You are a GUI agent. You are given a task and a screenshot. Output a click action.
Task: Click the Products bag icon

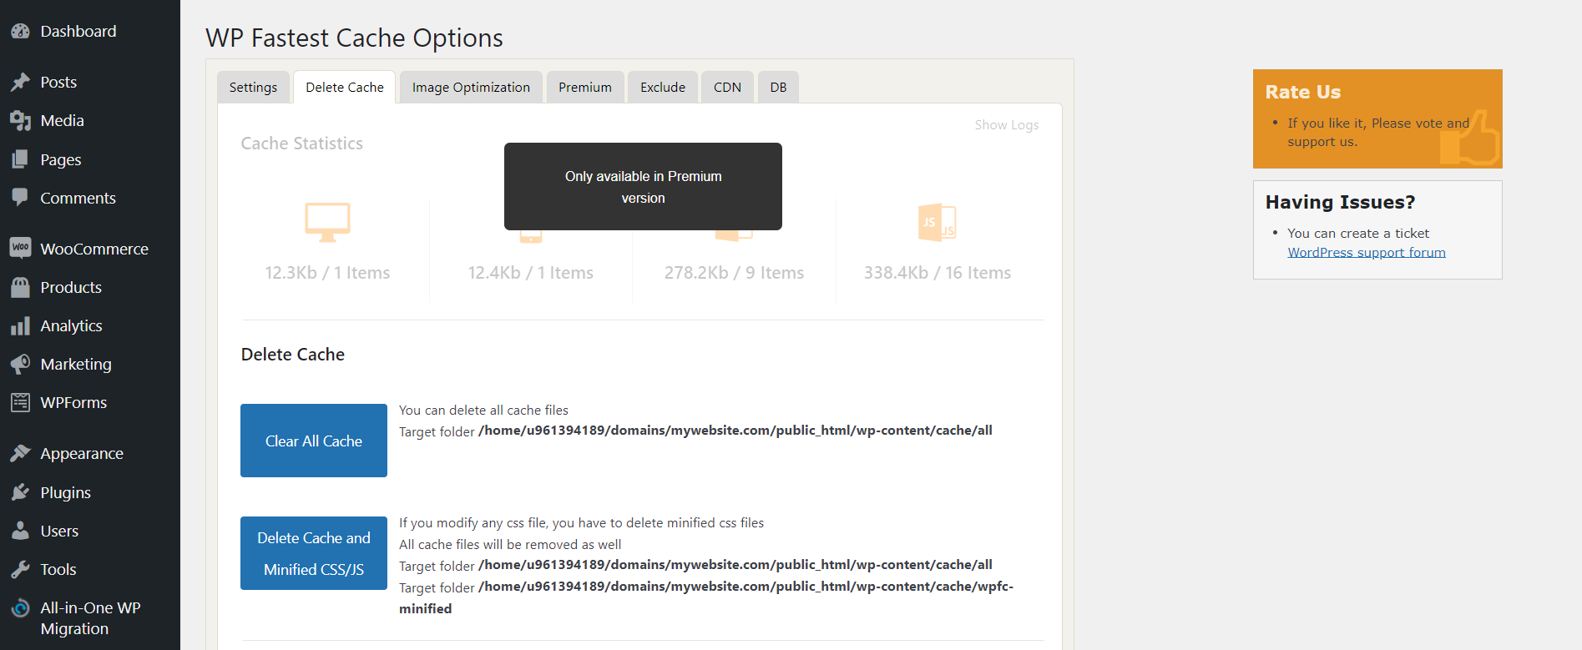click(x=21, y=287)
